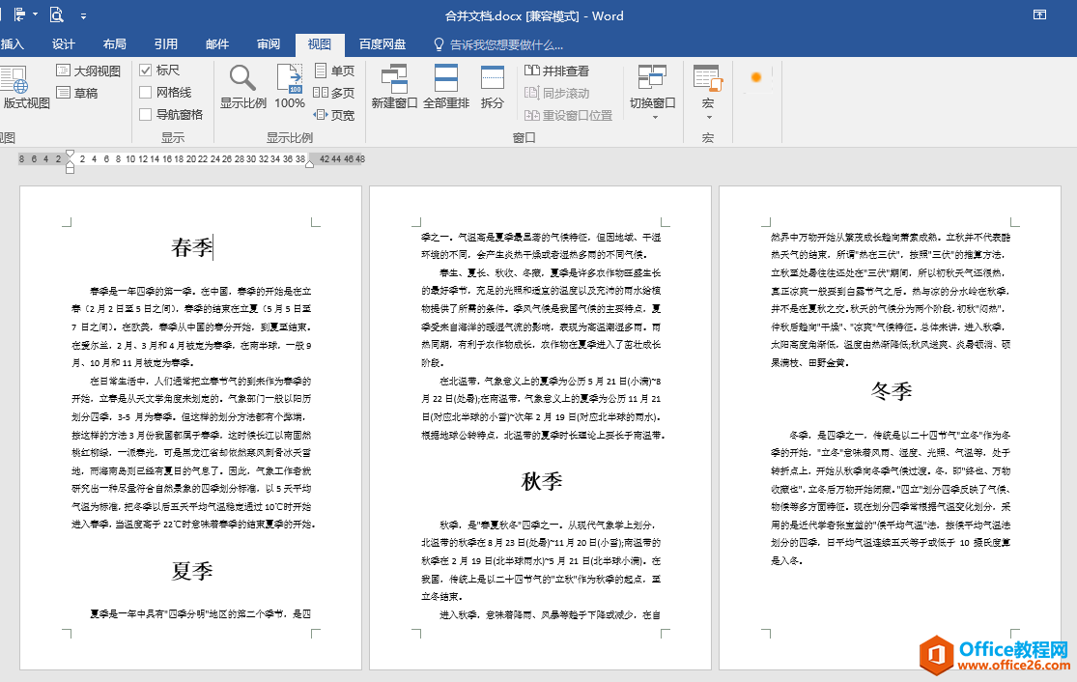Viewport: 1077px width, 682px height.
Task: Click the orange dot icon in ribbon
Action: (x=756, y=77)
